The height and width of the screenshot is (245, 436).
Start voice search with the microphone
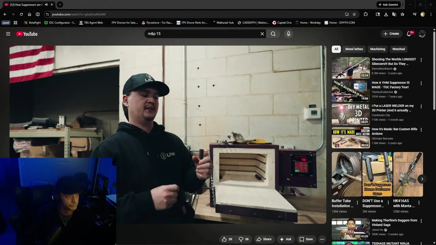(x=289, y=34)
